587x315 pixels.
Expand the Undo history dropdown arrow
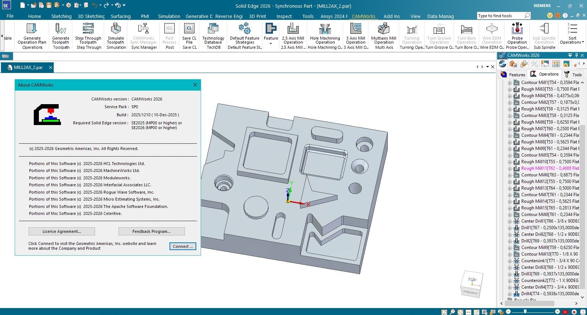point(100,5)
